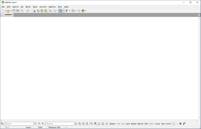This screenshot has height=129, width=201.
Task: Expand the file type icon dropdown arrow
Action: click(x=57, y=11)
